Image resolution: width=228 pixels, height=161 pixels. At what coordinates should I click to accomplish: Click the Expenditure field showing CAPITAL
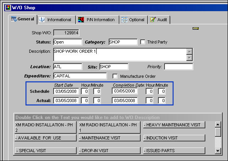coord(80,76)
